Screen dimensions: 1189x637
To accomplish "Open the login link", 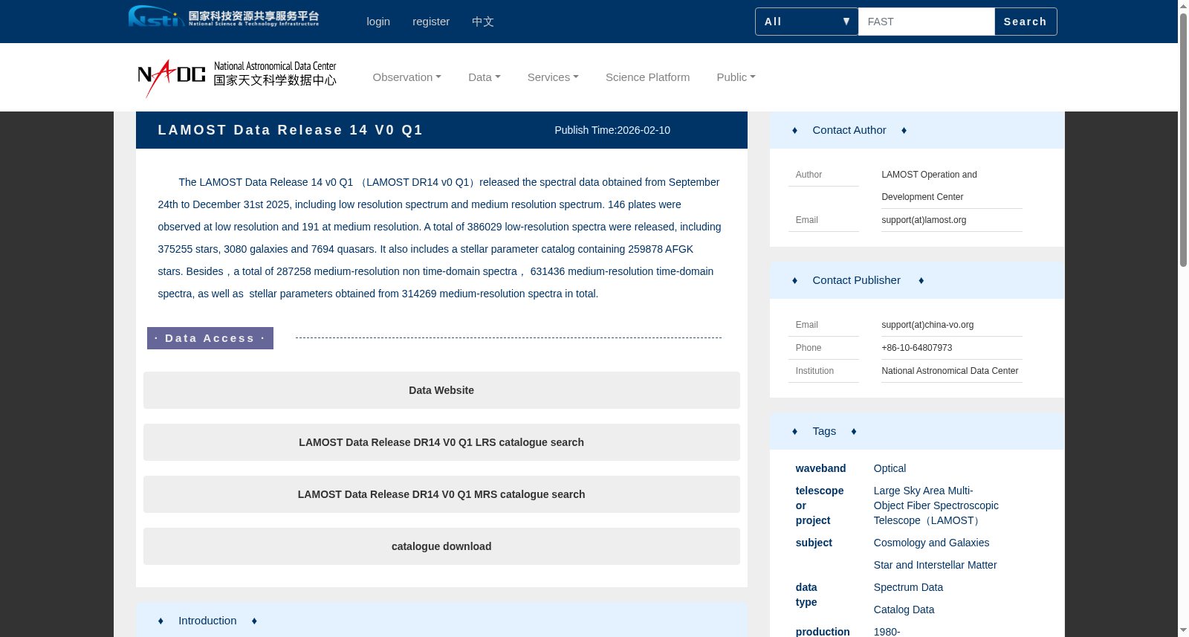I will coord(378,22).
